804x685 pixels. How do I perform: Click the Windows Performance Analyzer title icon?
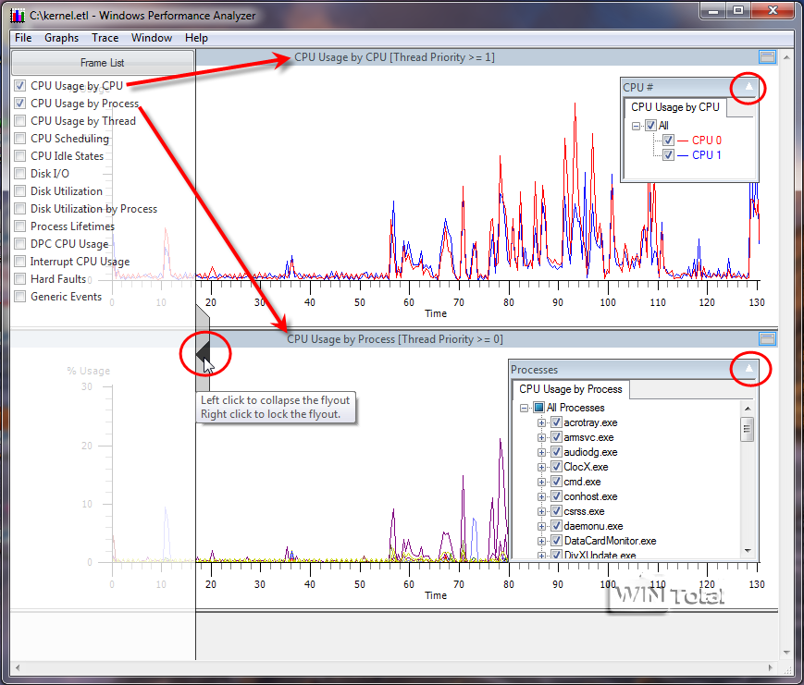(18, 16)
